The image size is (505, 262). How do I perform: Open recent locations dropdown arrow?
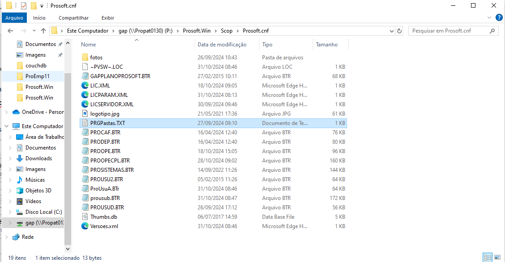click(34, 31)
